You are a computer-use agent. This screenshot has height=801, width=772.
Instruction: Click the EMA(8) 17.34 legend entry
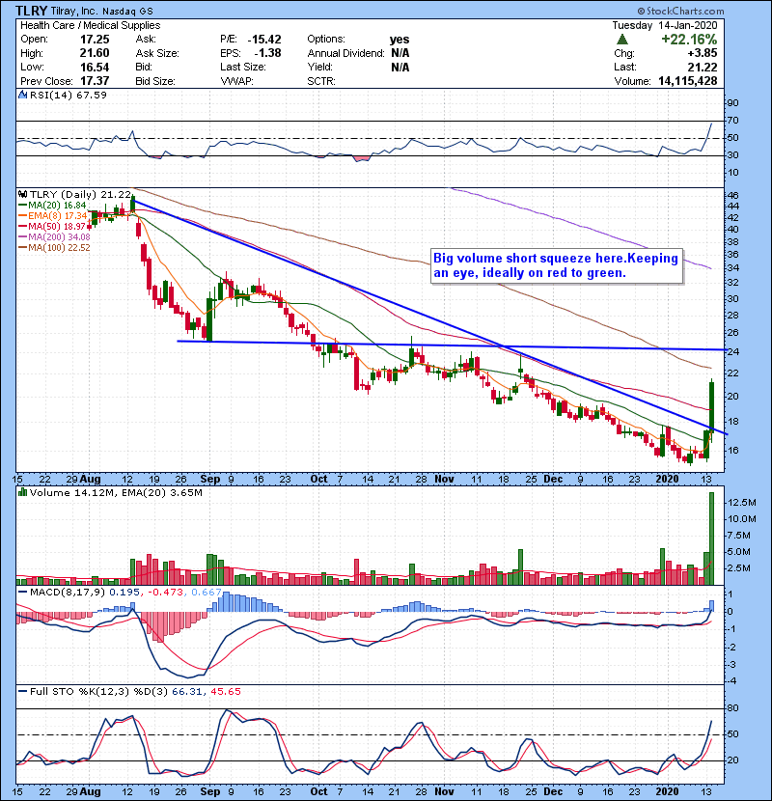coord(53,216)
